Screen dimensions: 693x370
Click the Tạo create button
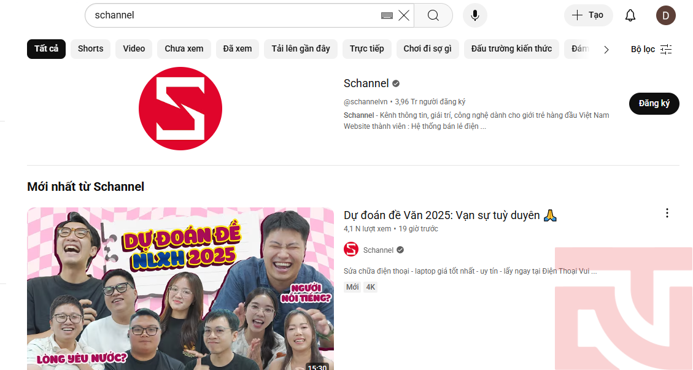[588, 15]
